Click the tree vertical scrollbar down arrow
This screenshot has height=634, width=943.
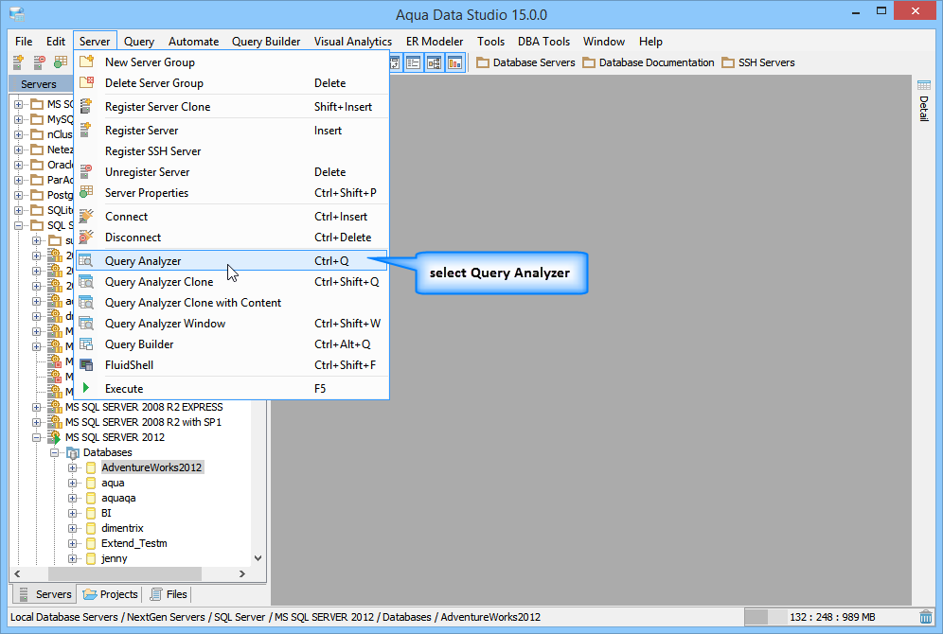tap(258, 558)
